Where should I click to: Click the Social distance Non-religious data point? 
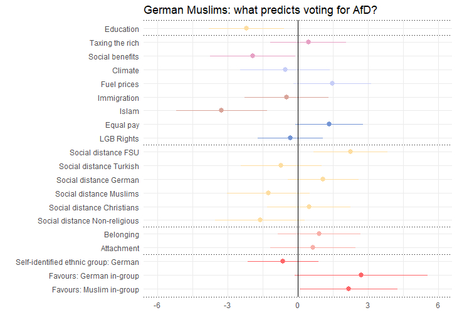pyautogui.click(x=260, y=220)
